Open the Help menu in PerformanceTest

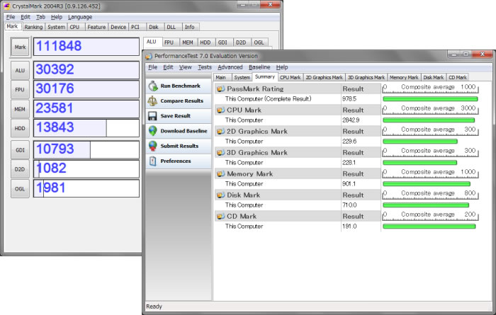282,67
